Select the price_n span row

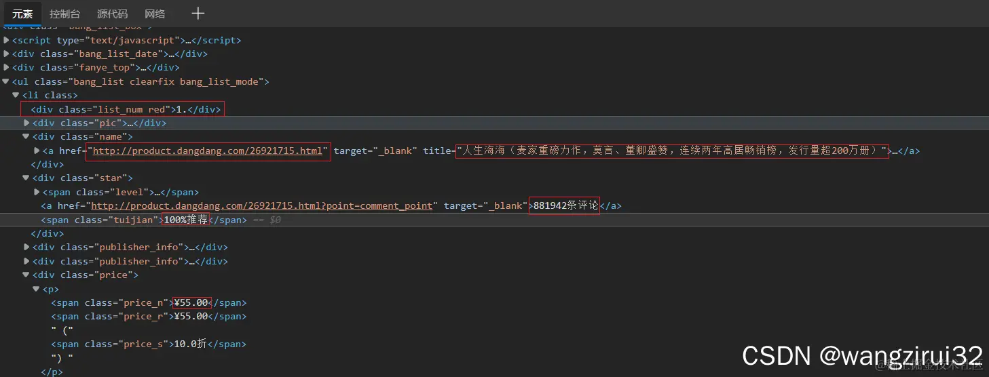[x=149, y=302]
